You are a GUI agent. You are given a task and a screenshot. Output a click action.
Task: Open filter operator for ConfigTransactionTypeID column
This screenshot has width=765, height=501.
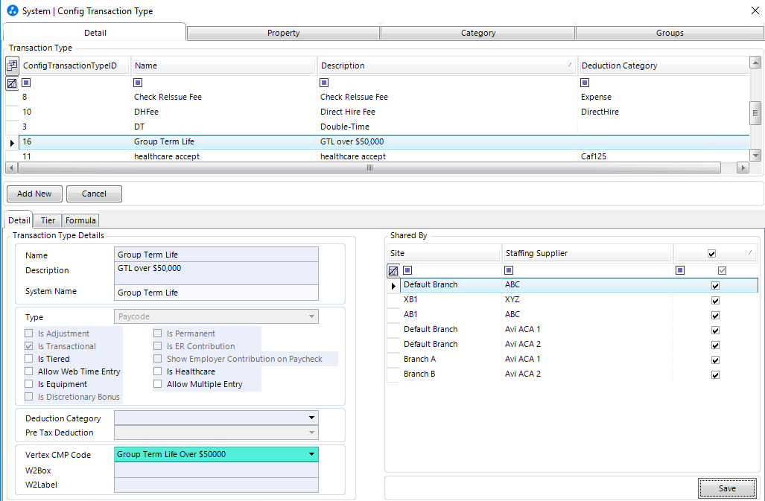coord(26,83)
